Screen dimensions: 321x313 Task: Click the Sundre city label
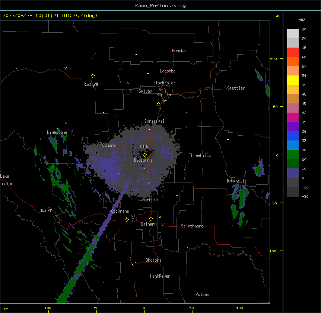coord(109,145)
